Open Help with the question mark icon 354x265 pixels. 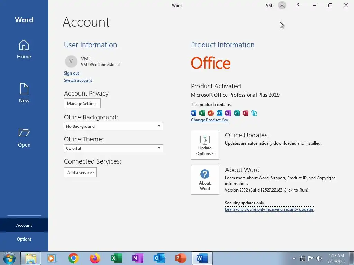[298, 5]
